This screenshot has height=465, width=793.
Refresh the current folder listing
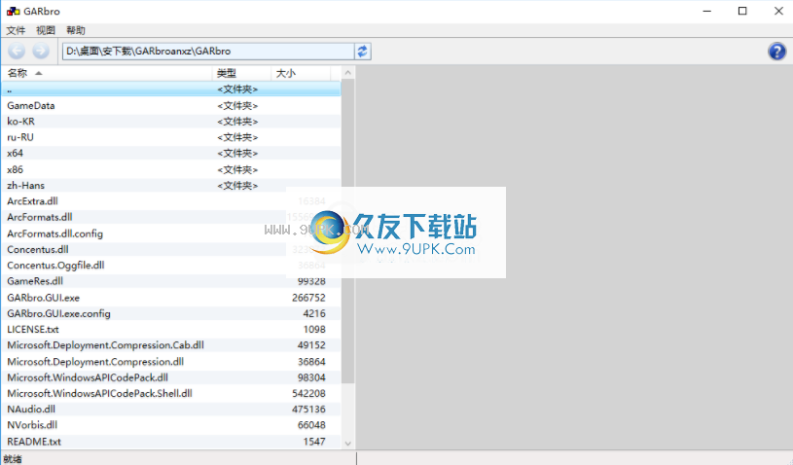point(362,51)
